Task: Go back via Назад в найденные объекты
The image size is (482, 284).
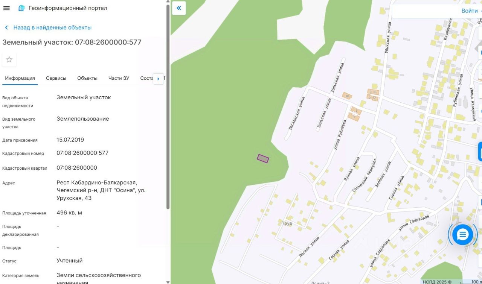Action: pyautogui.click(x=52, y=27)
